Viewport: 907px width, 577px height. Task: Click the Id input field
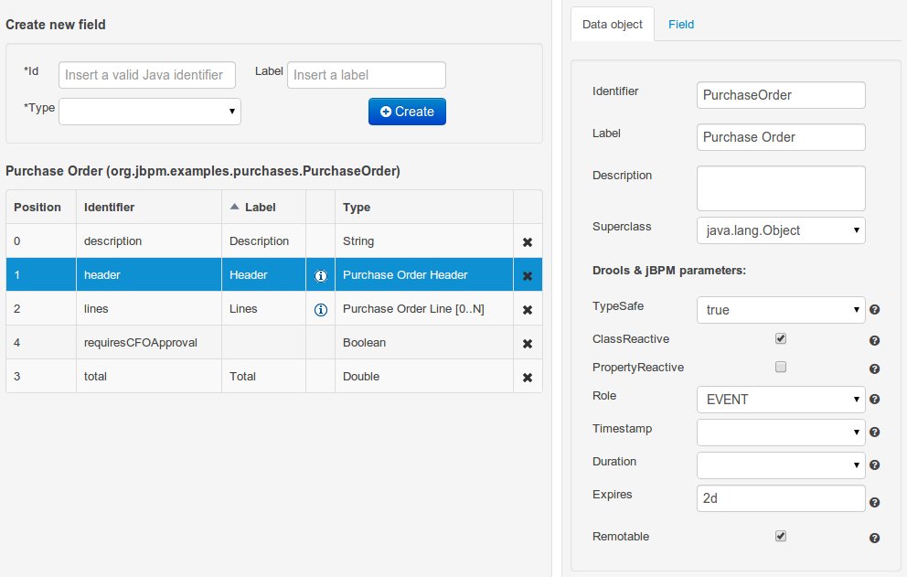click(x=147, y=75)
